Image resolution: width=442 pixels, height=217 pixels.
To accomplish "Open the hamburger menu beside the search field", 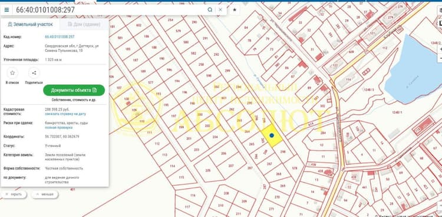I will (x=6, y=10).
